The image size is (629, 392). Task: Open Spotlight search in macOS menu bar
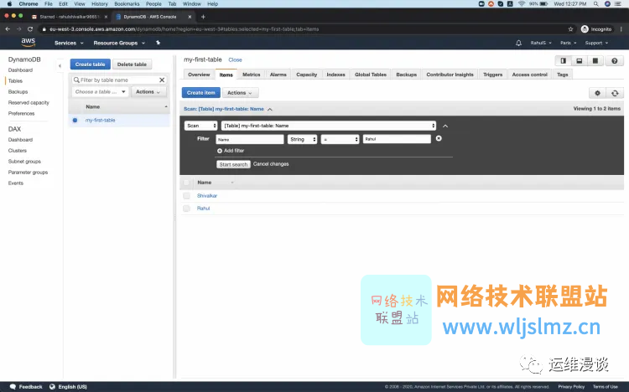596,3
